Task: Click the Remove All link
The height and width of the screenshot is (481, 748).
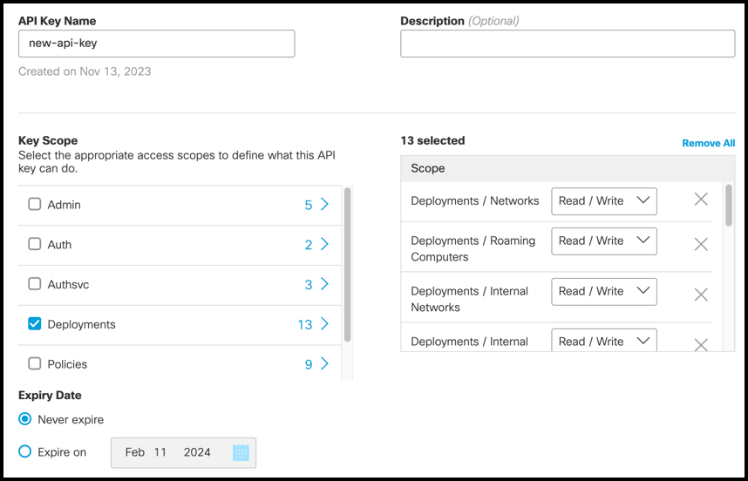Action: tap(709, 143)
